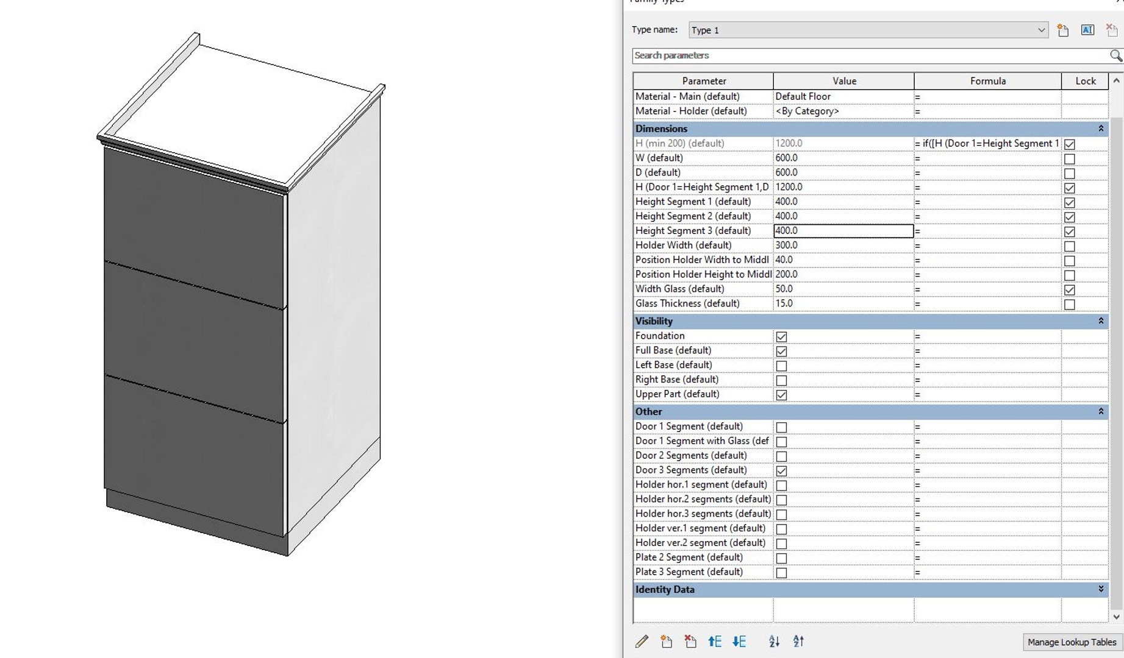Sort parameters in ascending order icon

tap(774, 641)
